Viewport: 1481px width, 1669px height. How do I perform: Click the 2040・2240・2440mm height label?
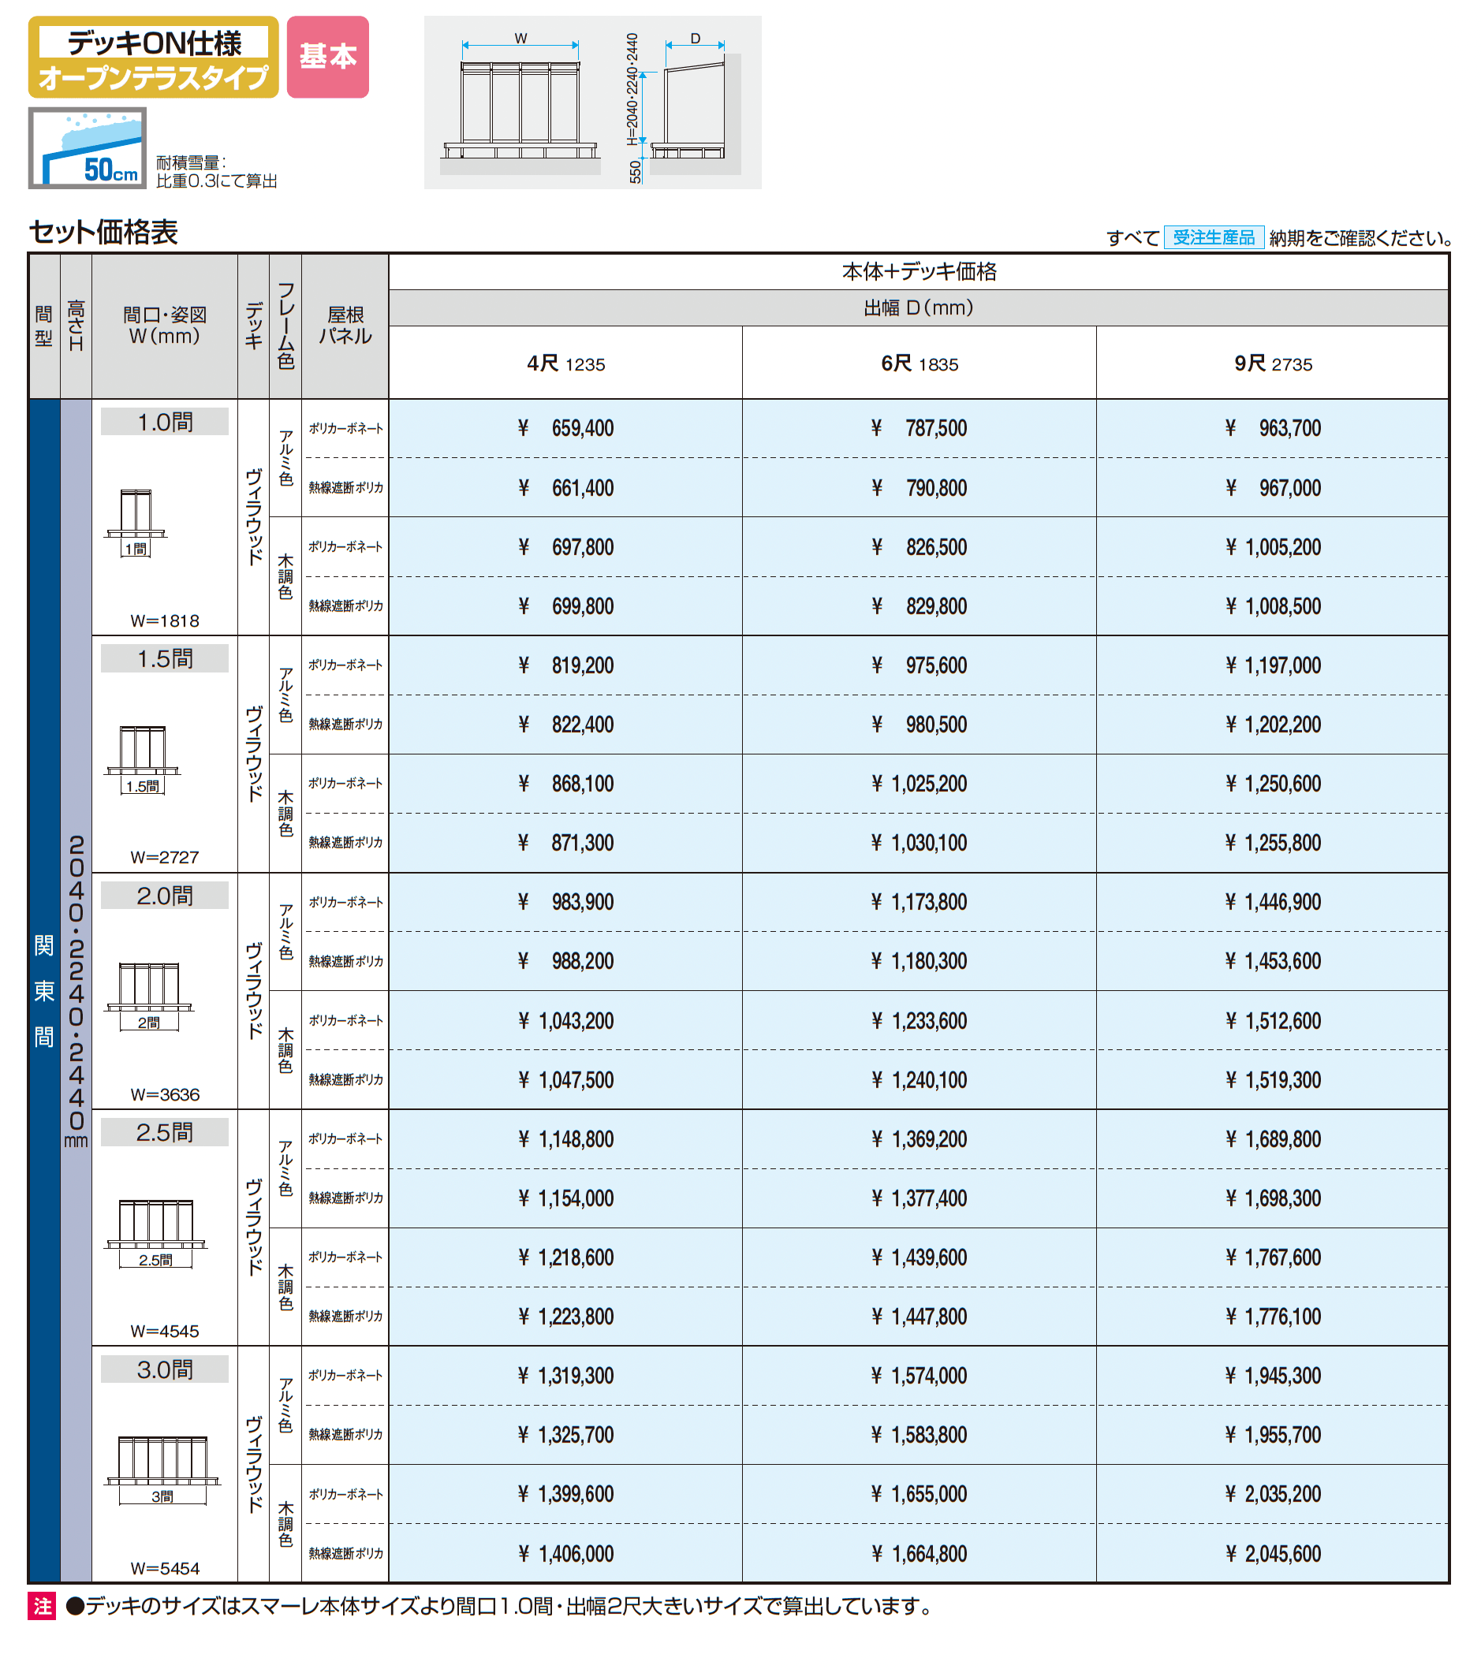click(x=76, y=990)
